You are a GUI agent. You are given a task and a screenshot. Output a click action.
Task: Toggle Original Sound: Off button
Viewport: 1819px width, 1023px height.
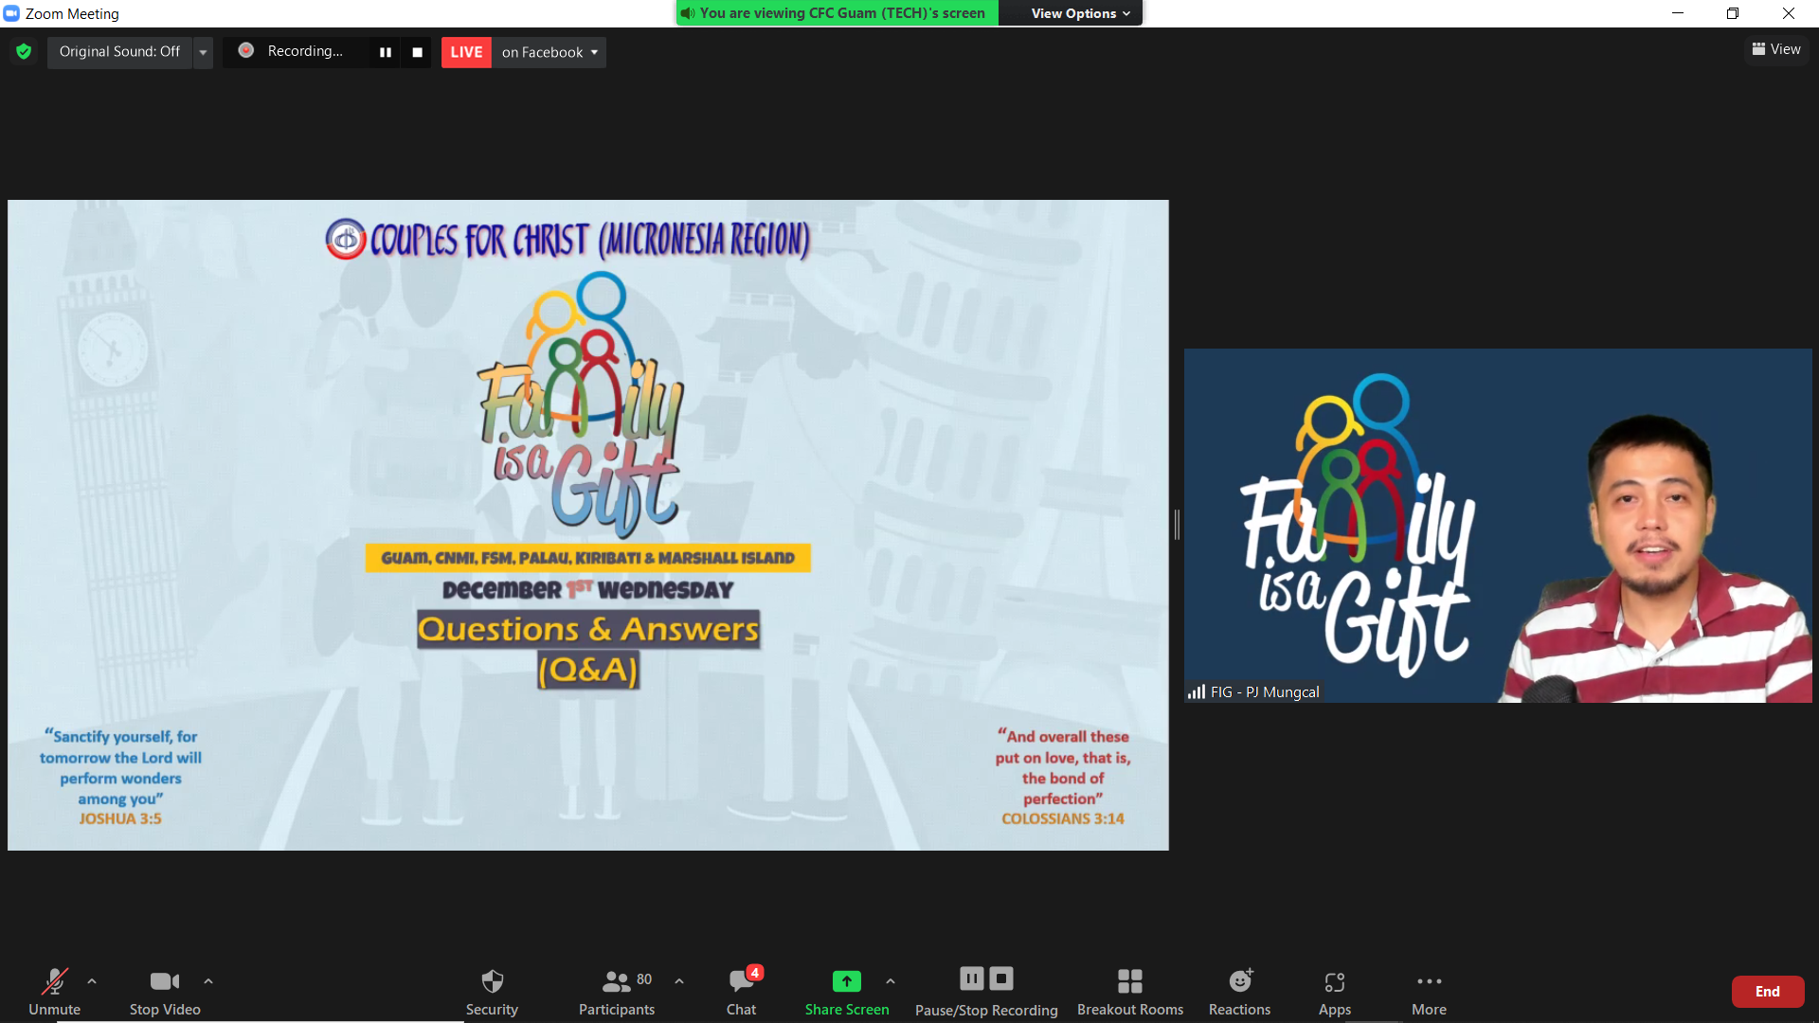click(x=119, y=51)
